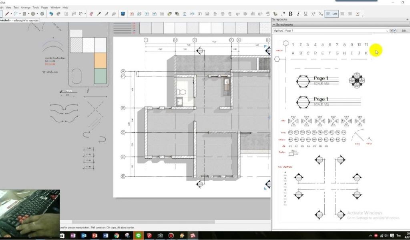Collapse the Scrapbooks panel section

coord(274,25)
